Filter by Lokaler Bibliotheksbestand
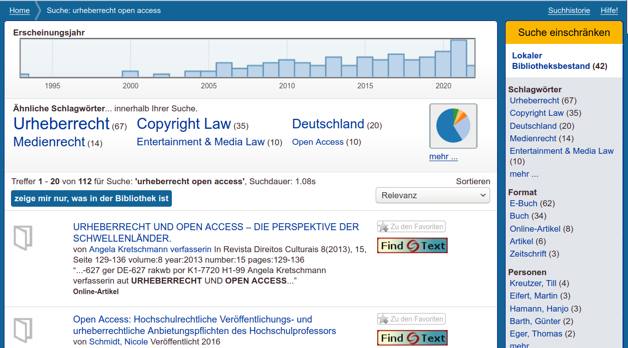The image size is (628, 348). click(551, 61)
